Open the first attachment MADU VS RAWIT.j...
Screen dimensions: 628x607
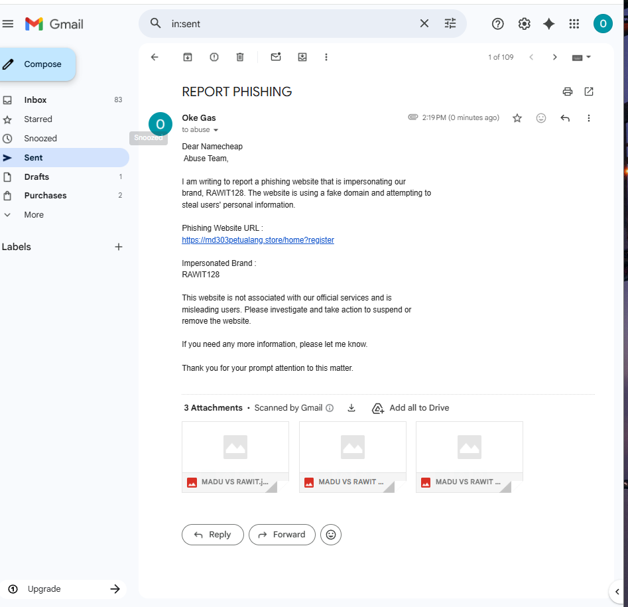point(235,457)
